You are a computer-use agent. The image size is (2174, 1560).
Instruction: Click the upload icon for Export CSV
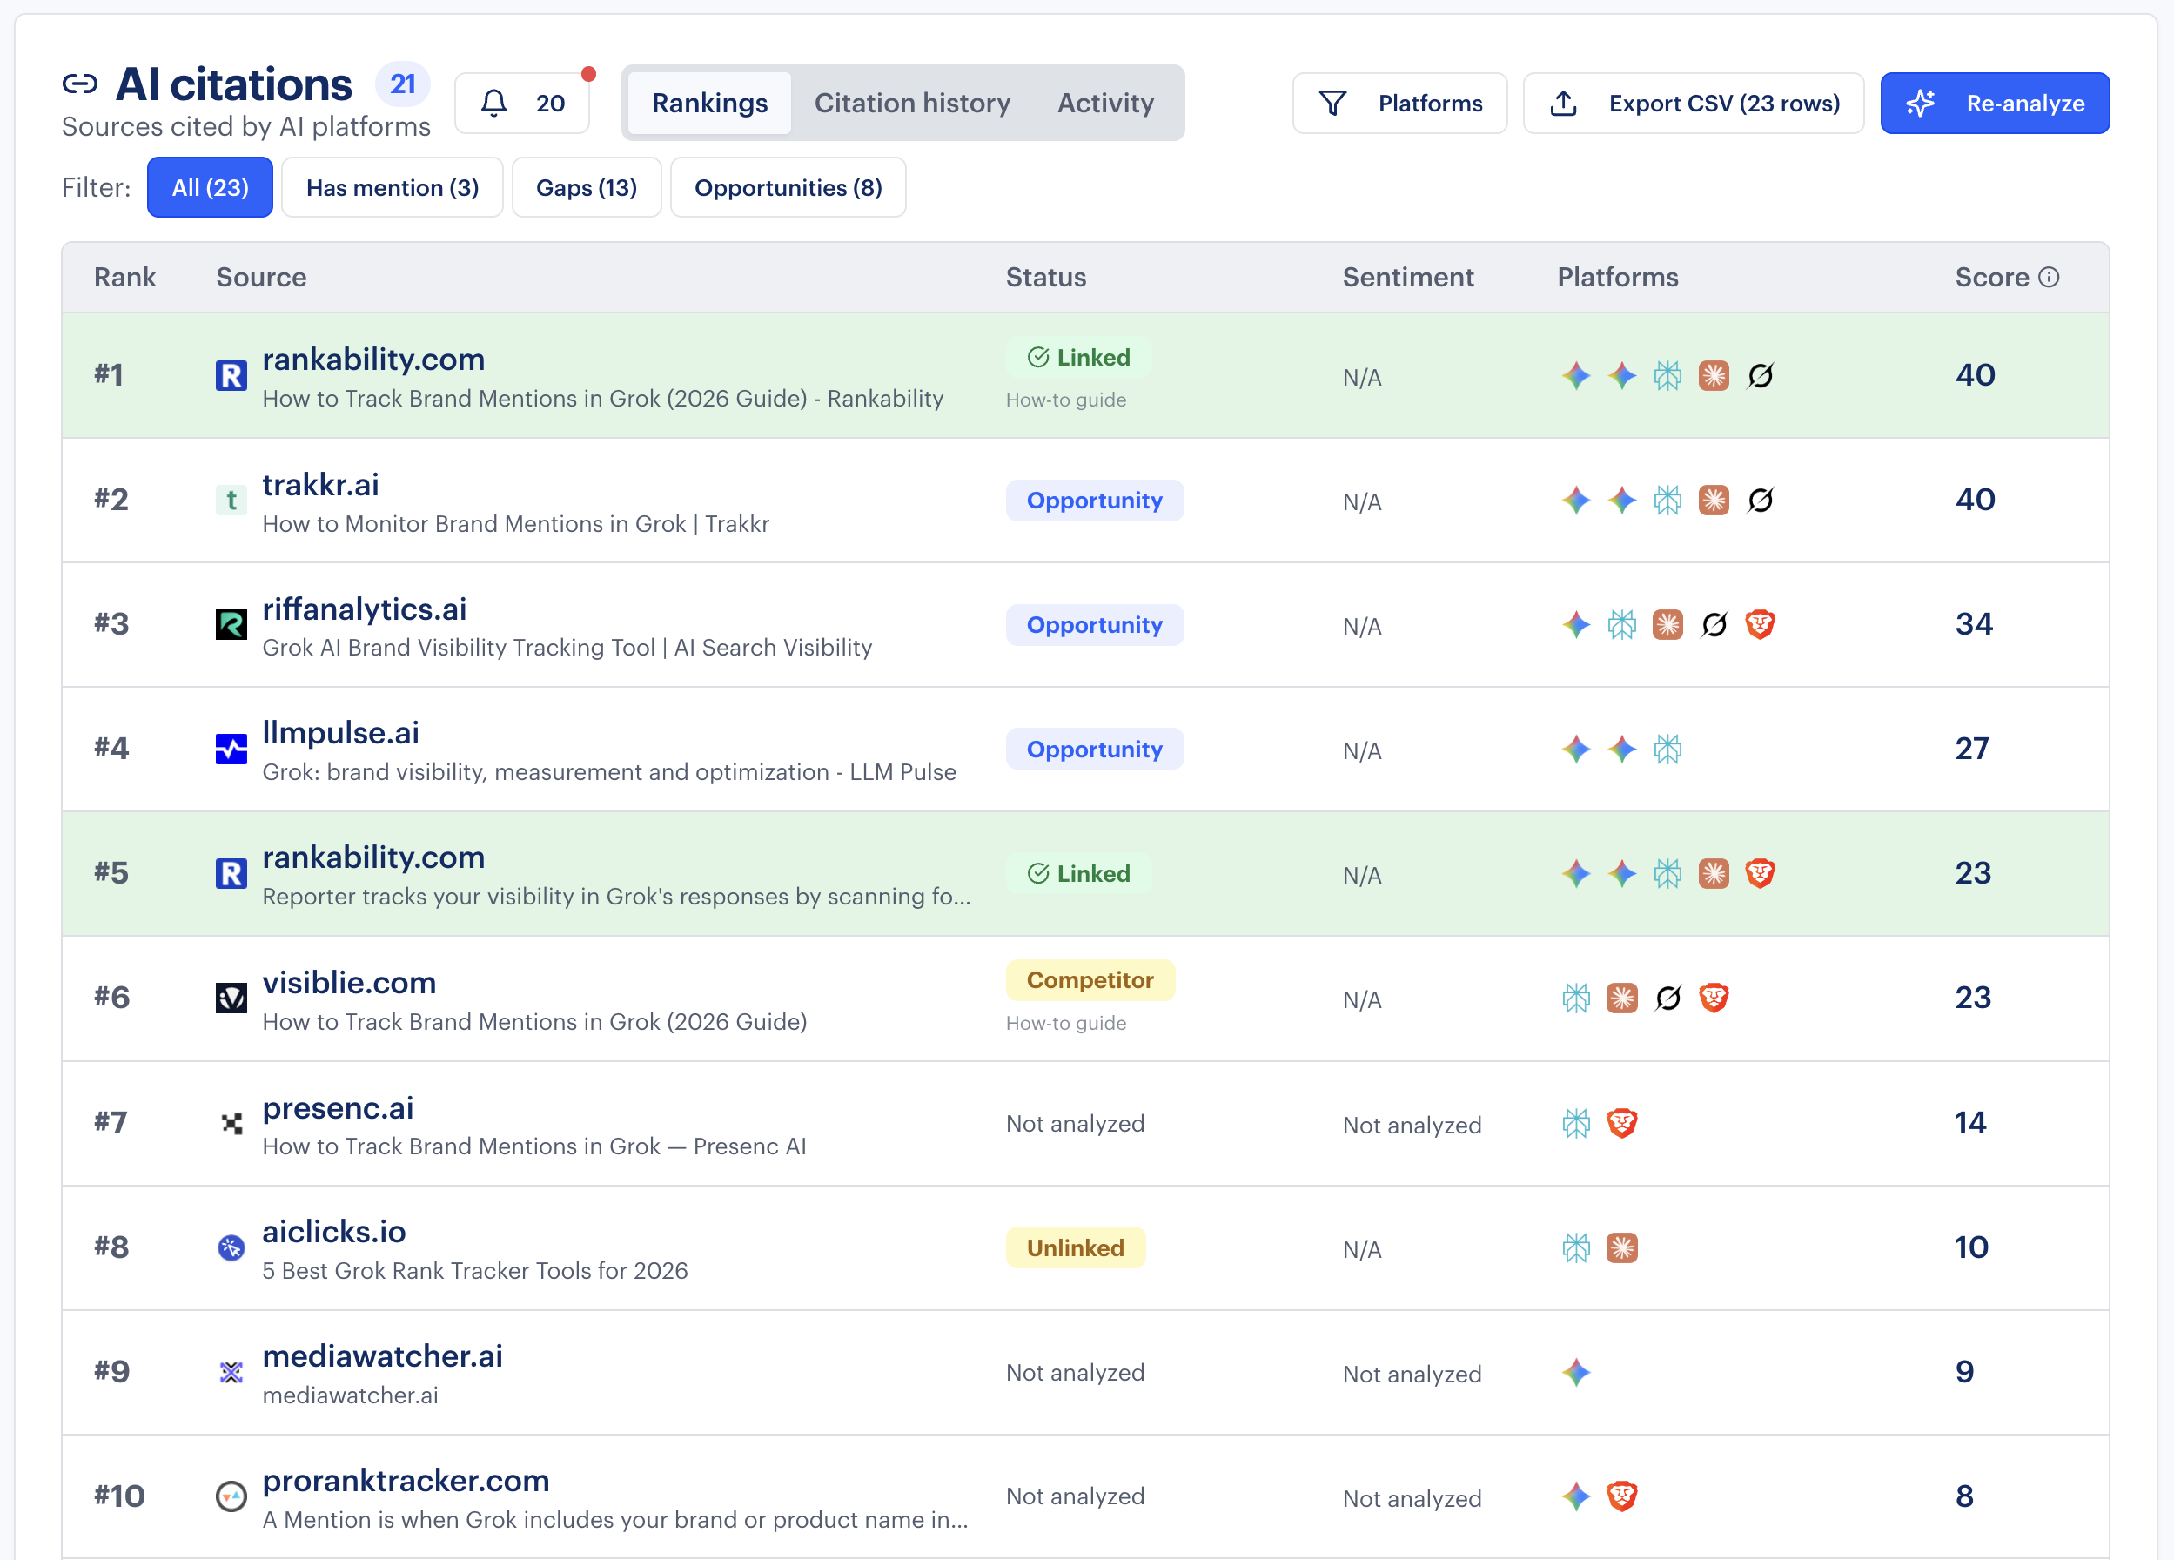click(1563, 103)
